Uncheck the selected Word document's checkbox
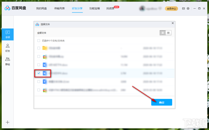The image size is (209, 130). [39, 73]
